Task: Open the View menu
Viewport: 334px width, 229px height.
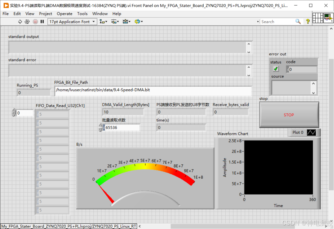Action: [30, 14]
